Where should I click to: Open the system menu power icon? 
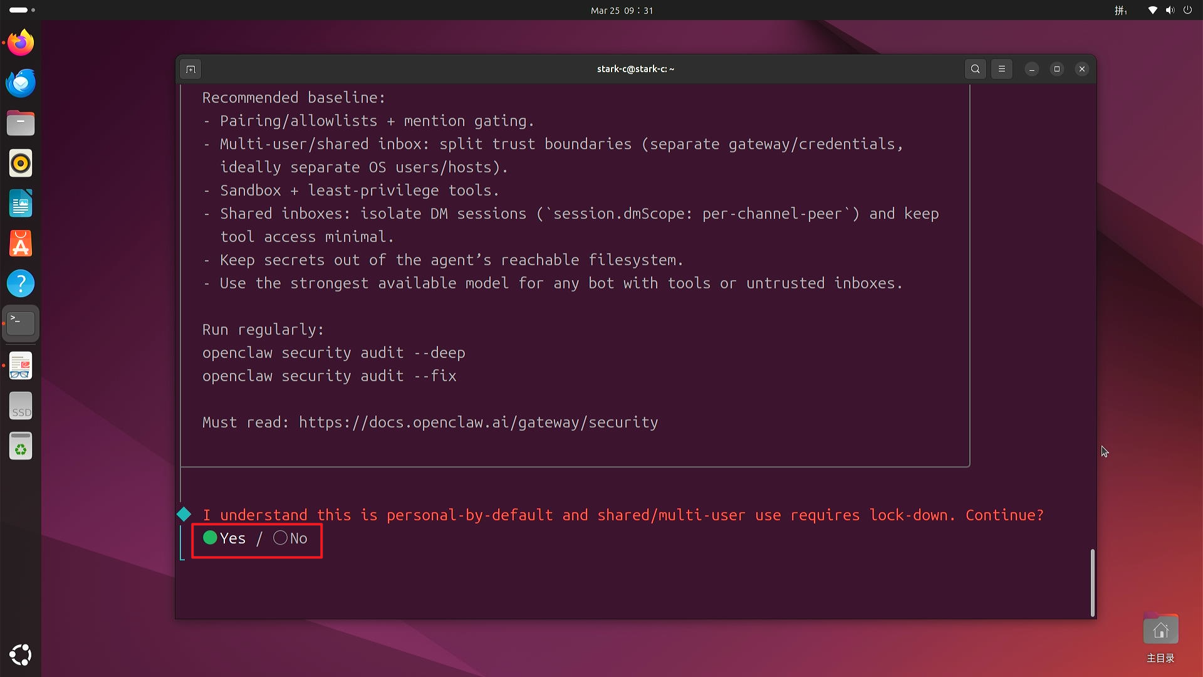[1187, 10]
